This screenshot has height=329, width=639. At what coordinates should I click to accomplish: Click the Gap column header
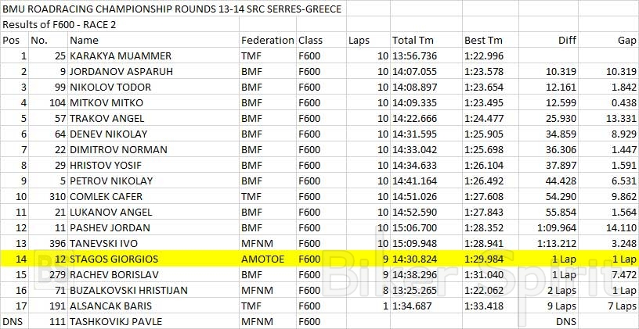point(626,40)
